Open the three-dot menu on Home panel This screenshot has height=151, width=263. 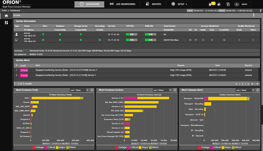point(253,15)
